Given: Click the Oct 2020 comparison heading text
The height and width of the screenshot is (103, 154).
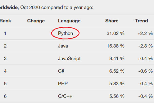Looking at the screenshot, I should (x=47, y=7).
